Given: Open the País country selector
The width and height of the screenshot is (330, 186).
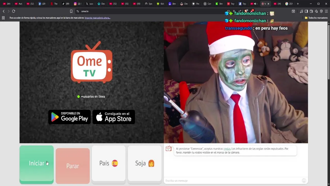Looking at the screenshot, I should pyautogui.click(x=109, y=163).
